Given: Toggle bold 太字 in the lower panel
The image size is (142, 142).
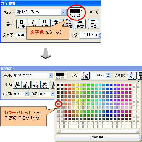Looking at the screenshot, I should (17, 85).
